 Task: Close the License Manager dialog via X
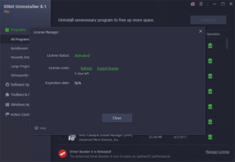tap(201, 31)
